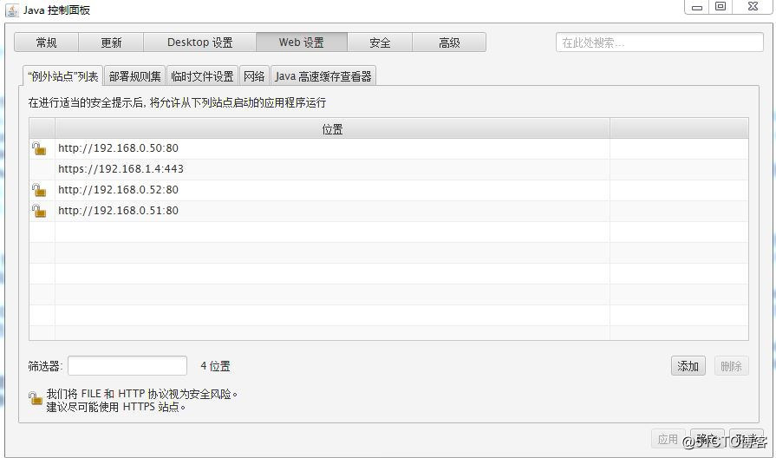Image resolution: width=776 pixels, height=458 pixels.
Task: Click the 添加 button
Action: tap(688, 366)
